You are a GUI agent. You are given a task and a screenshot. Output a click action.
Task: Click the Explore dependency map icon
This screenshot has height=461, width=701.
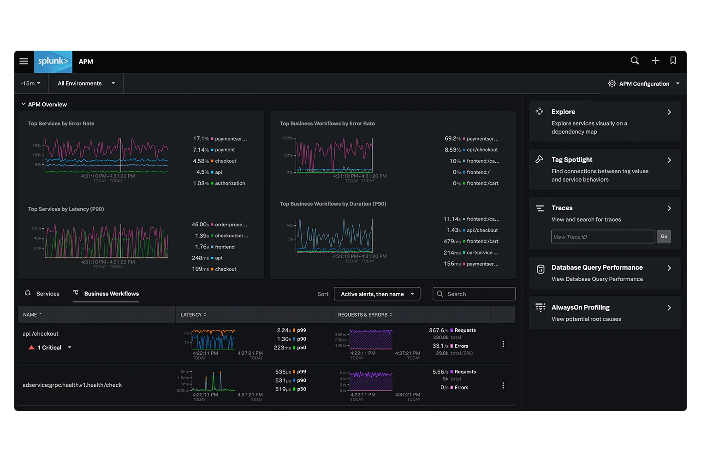[x=540, y=112]
